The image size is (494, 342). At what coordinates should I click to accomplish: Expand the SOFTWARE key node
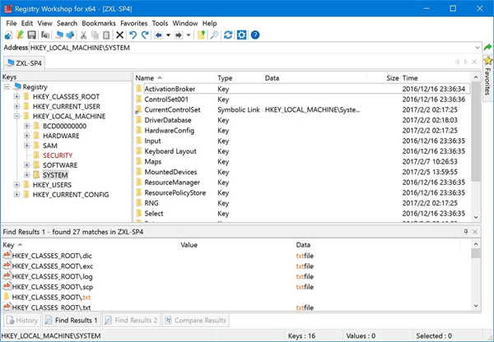28,165
